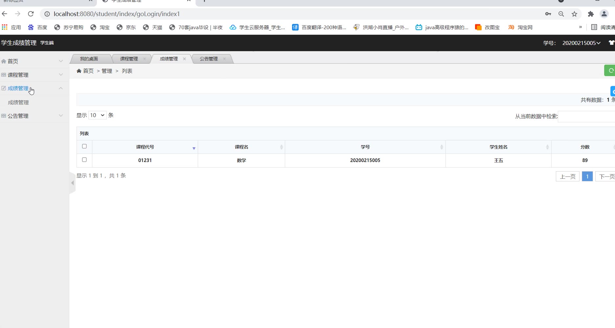
Task: Open the browser extensions puzzle icon
Action: 591,14
